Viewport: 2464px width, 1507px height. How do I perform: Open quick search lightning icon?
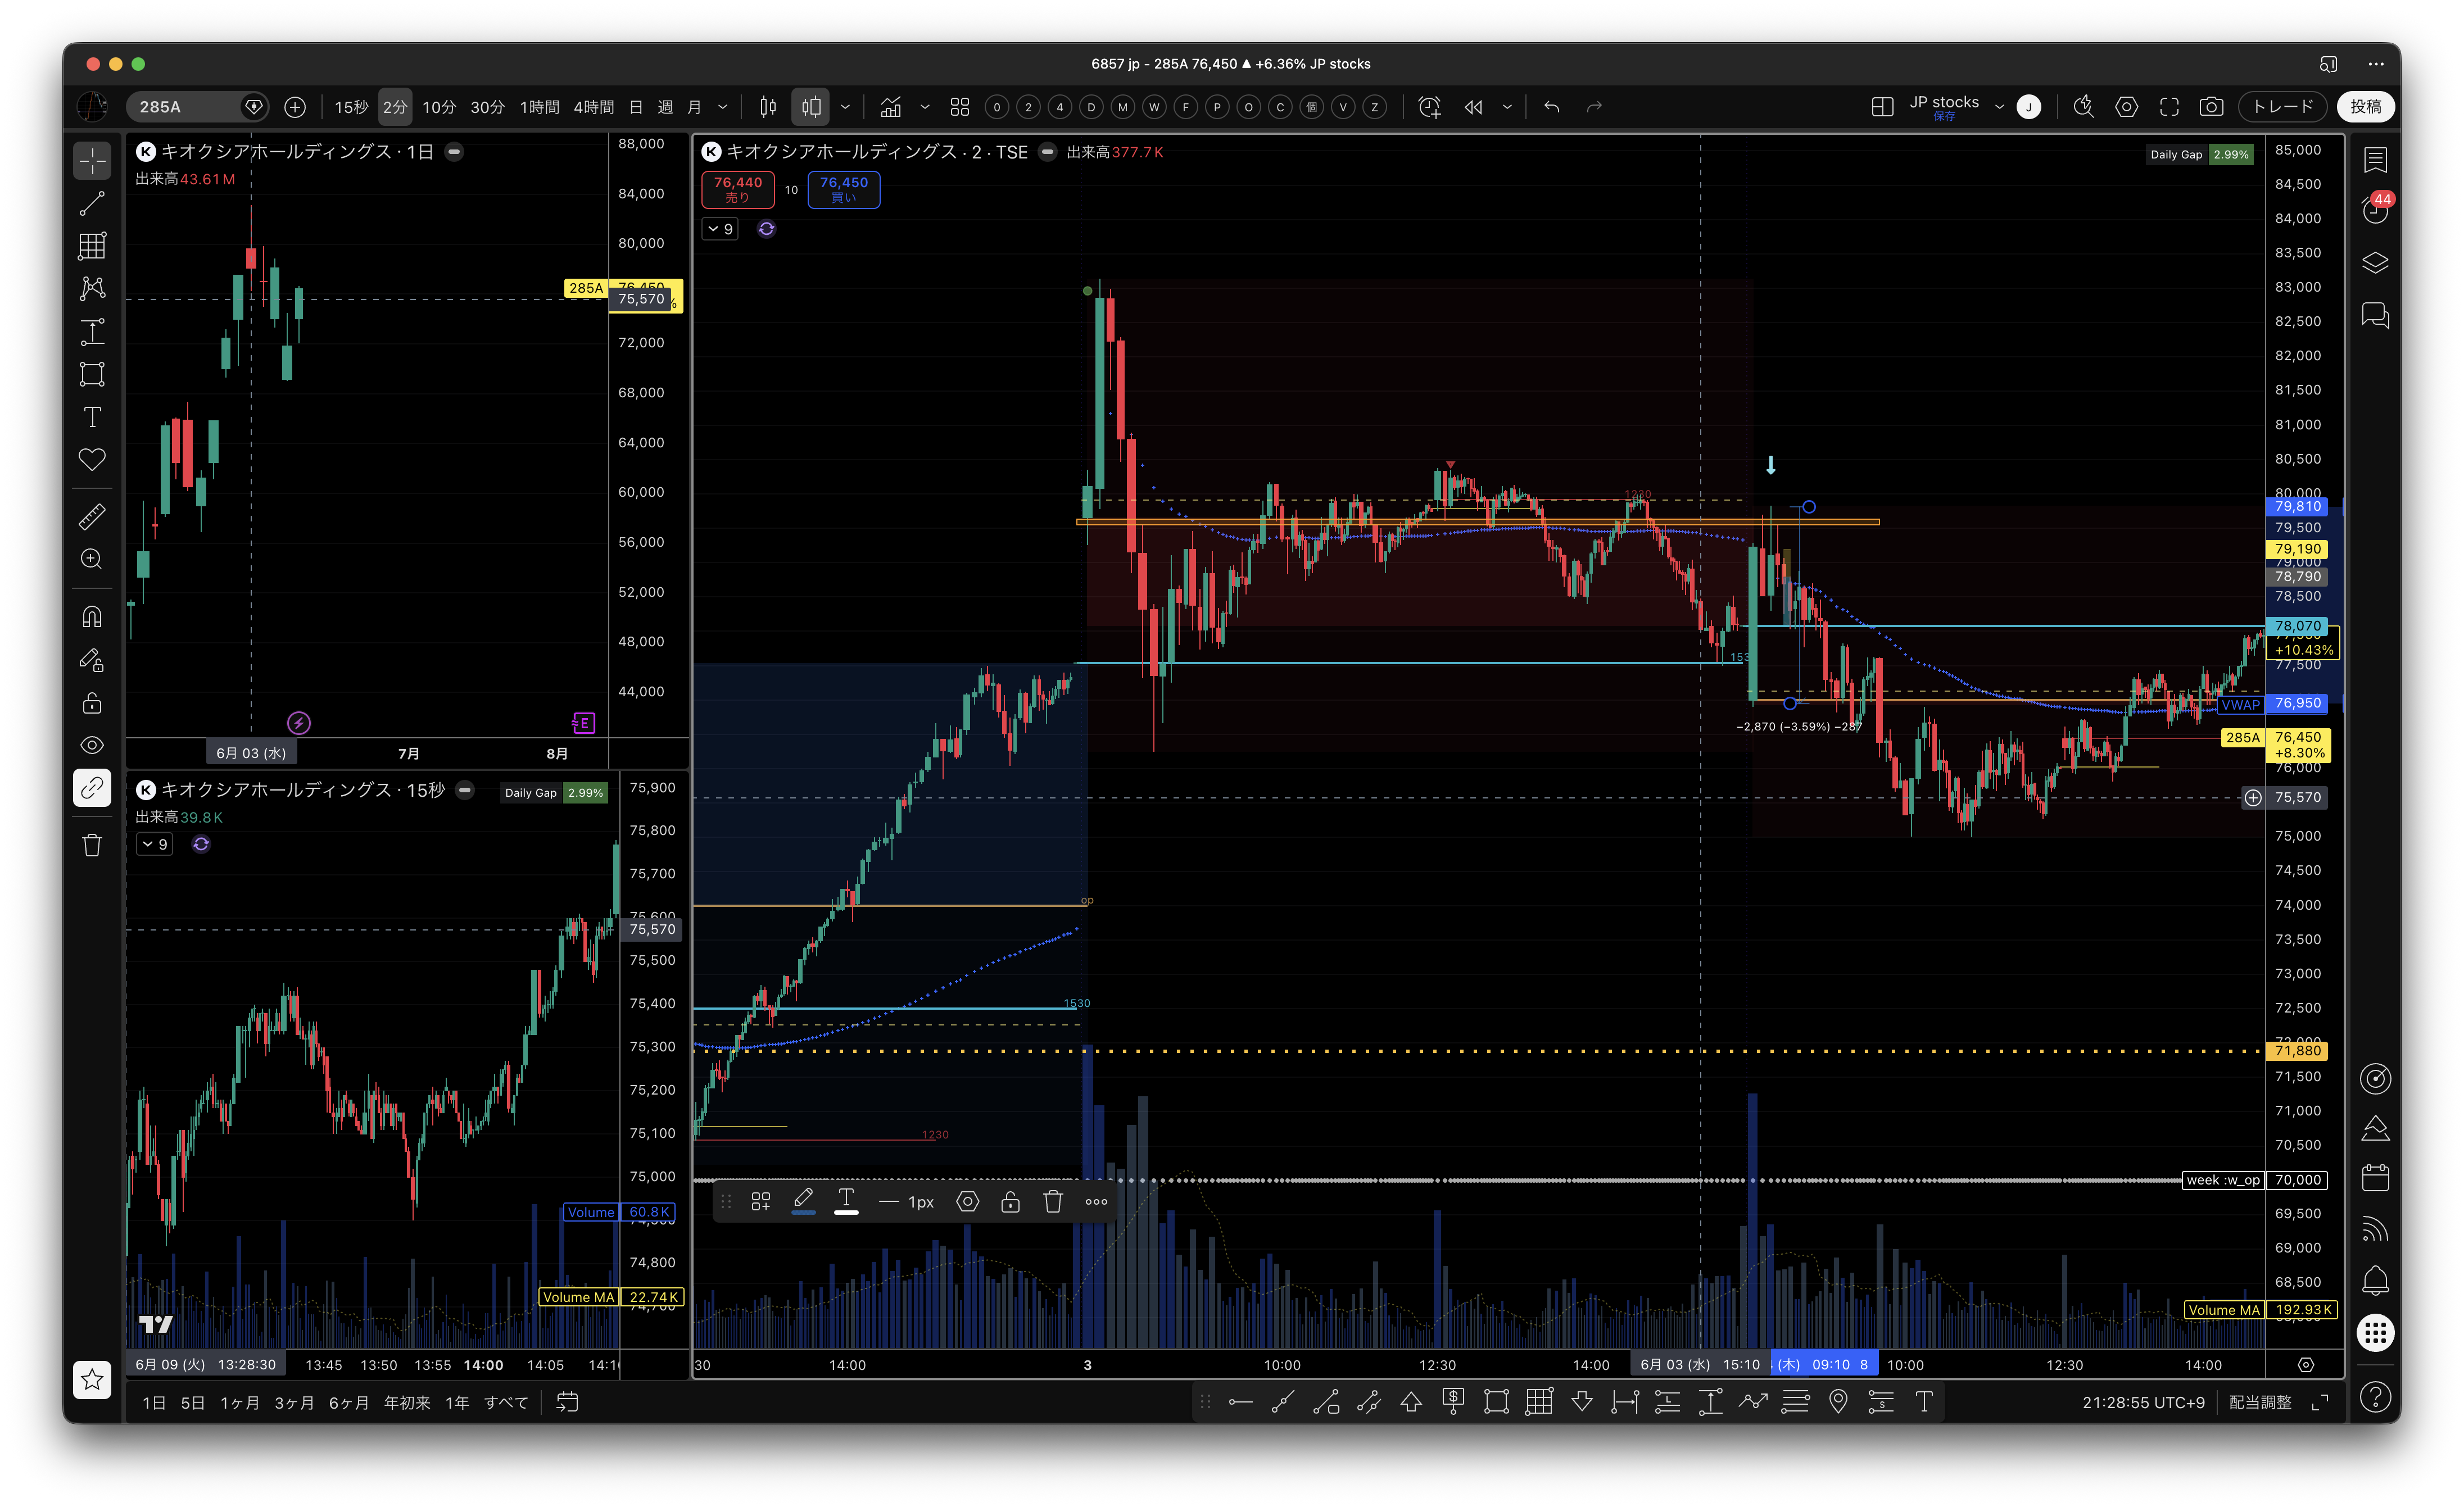click(2084, 107)
